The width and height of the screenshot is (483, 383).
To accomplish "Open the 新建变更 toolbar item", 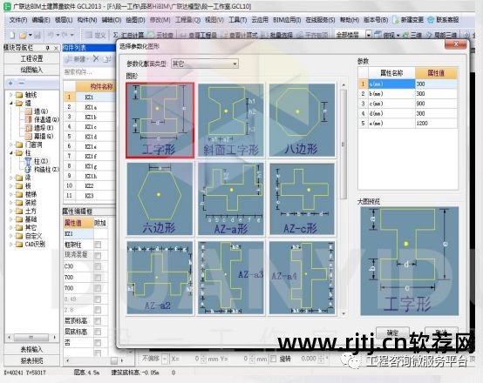I will click(x=408, y=20).
